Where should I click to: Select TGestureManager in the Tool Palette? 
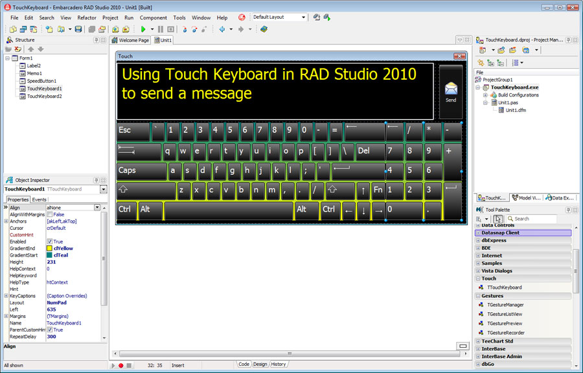(x=505, y=304)
